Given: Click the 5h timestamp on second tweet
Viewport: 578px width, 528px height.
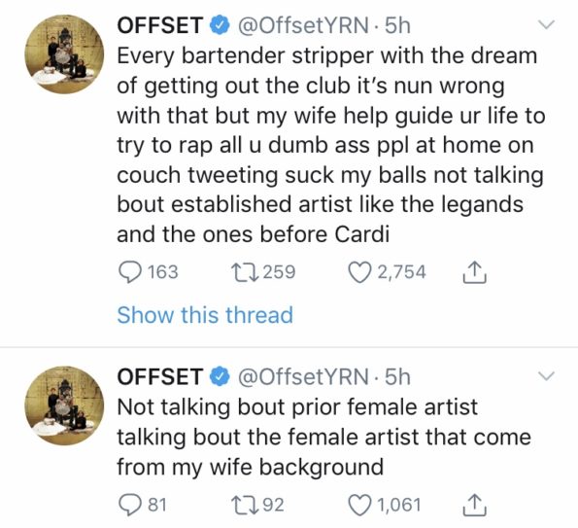Looking at the screenshot, I should coord(397,376).
